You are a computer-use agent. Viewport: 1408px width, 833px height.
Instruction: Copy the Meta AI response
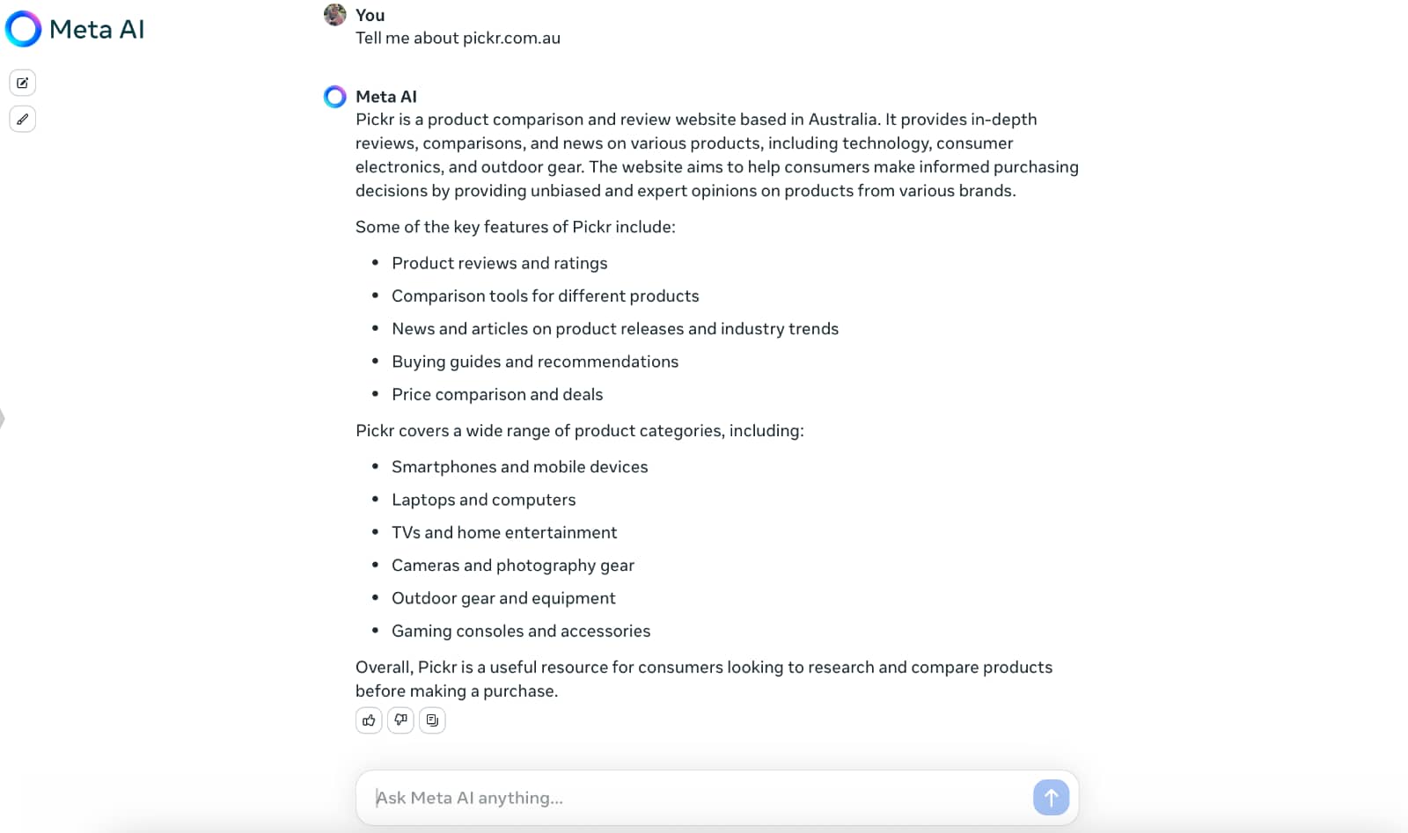tap(432, 720)
